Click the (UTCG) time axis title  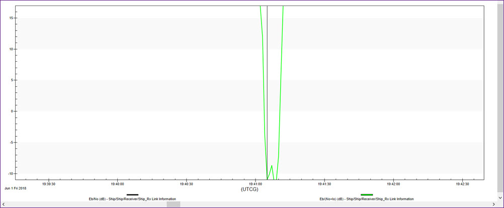point(250,189)
